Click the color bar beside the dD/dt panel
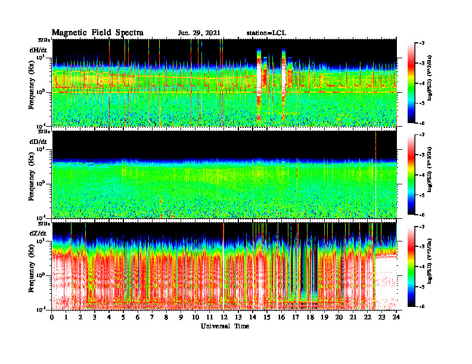Image resolution: width=472 pixels, height=364 pixels. 411,175
